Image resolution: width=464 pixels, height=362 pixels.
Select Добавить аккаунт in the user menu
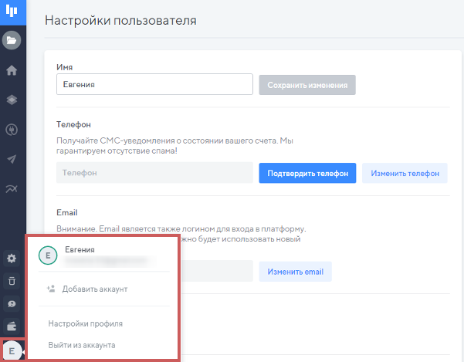coord(94,289)
